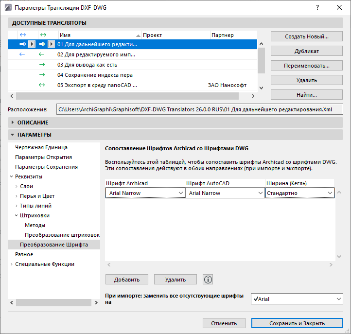Click translator list horizontal scroll right arrow
351x334 pixels.
point(253,96)
